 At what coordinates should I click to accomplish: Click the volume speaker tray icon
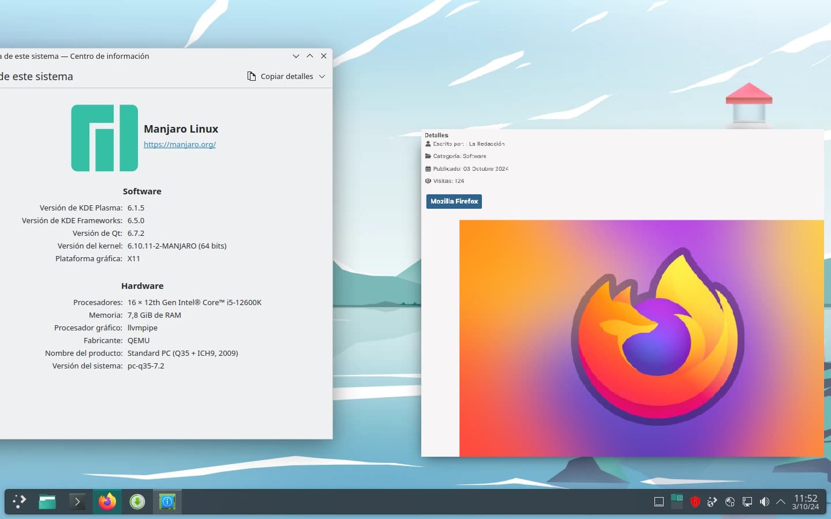[x=765, y=502]
